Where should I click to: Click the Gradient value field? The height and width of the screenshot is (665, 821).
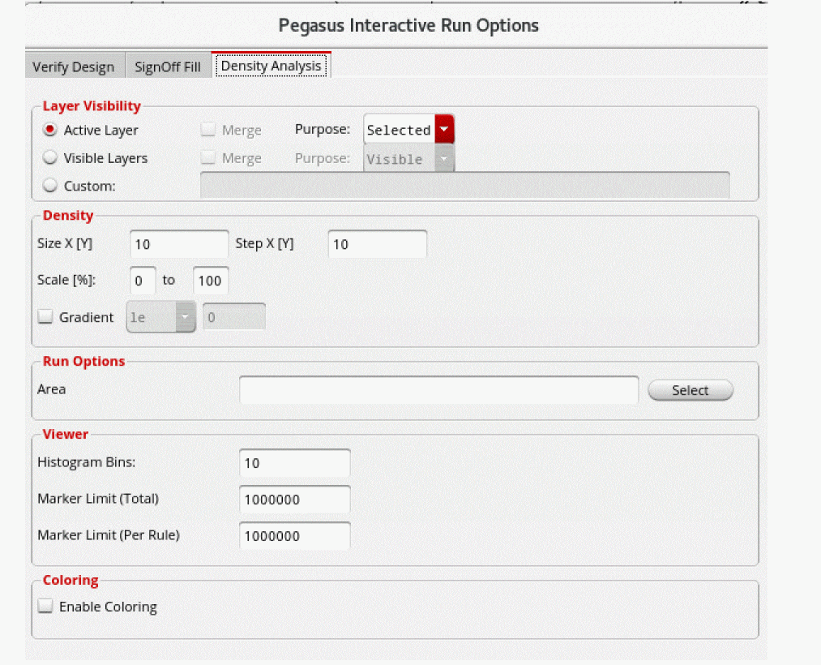pyautogui.click(x=234, y=316)
